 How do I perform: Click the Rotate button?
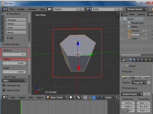pyautogui.click(x=16, y=24)
